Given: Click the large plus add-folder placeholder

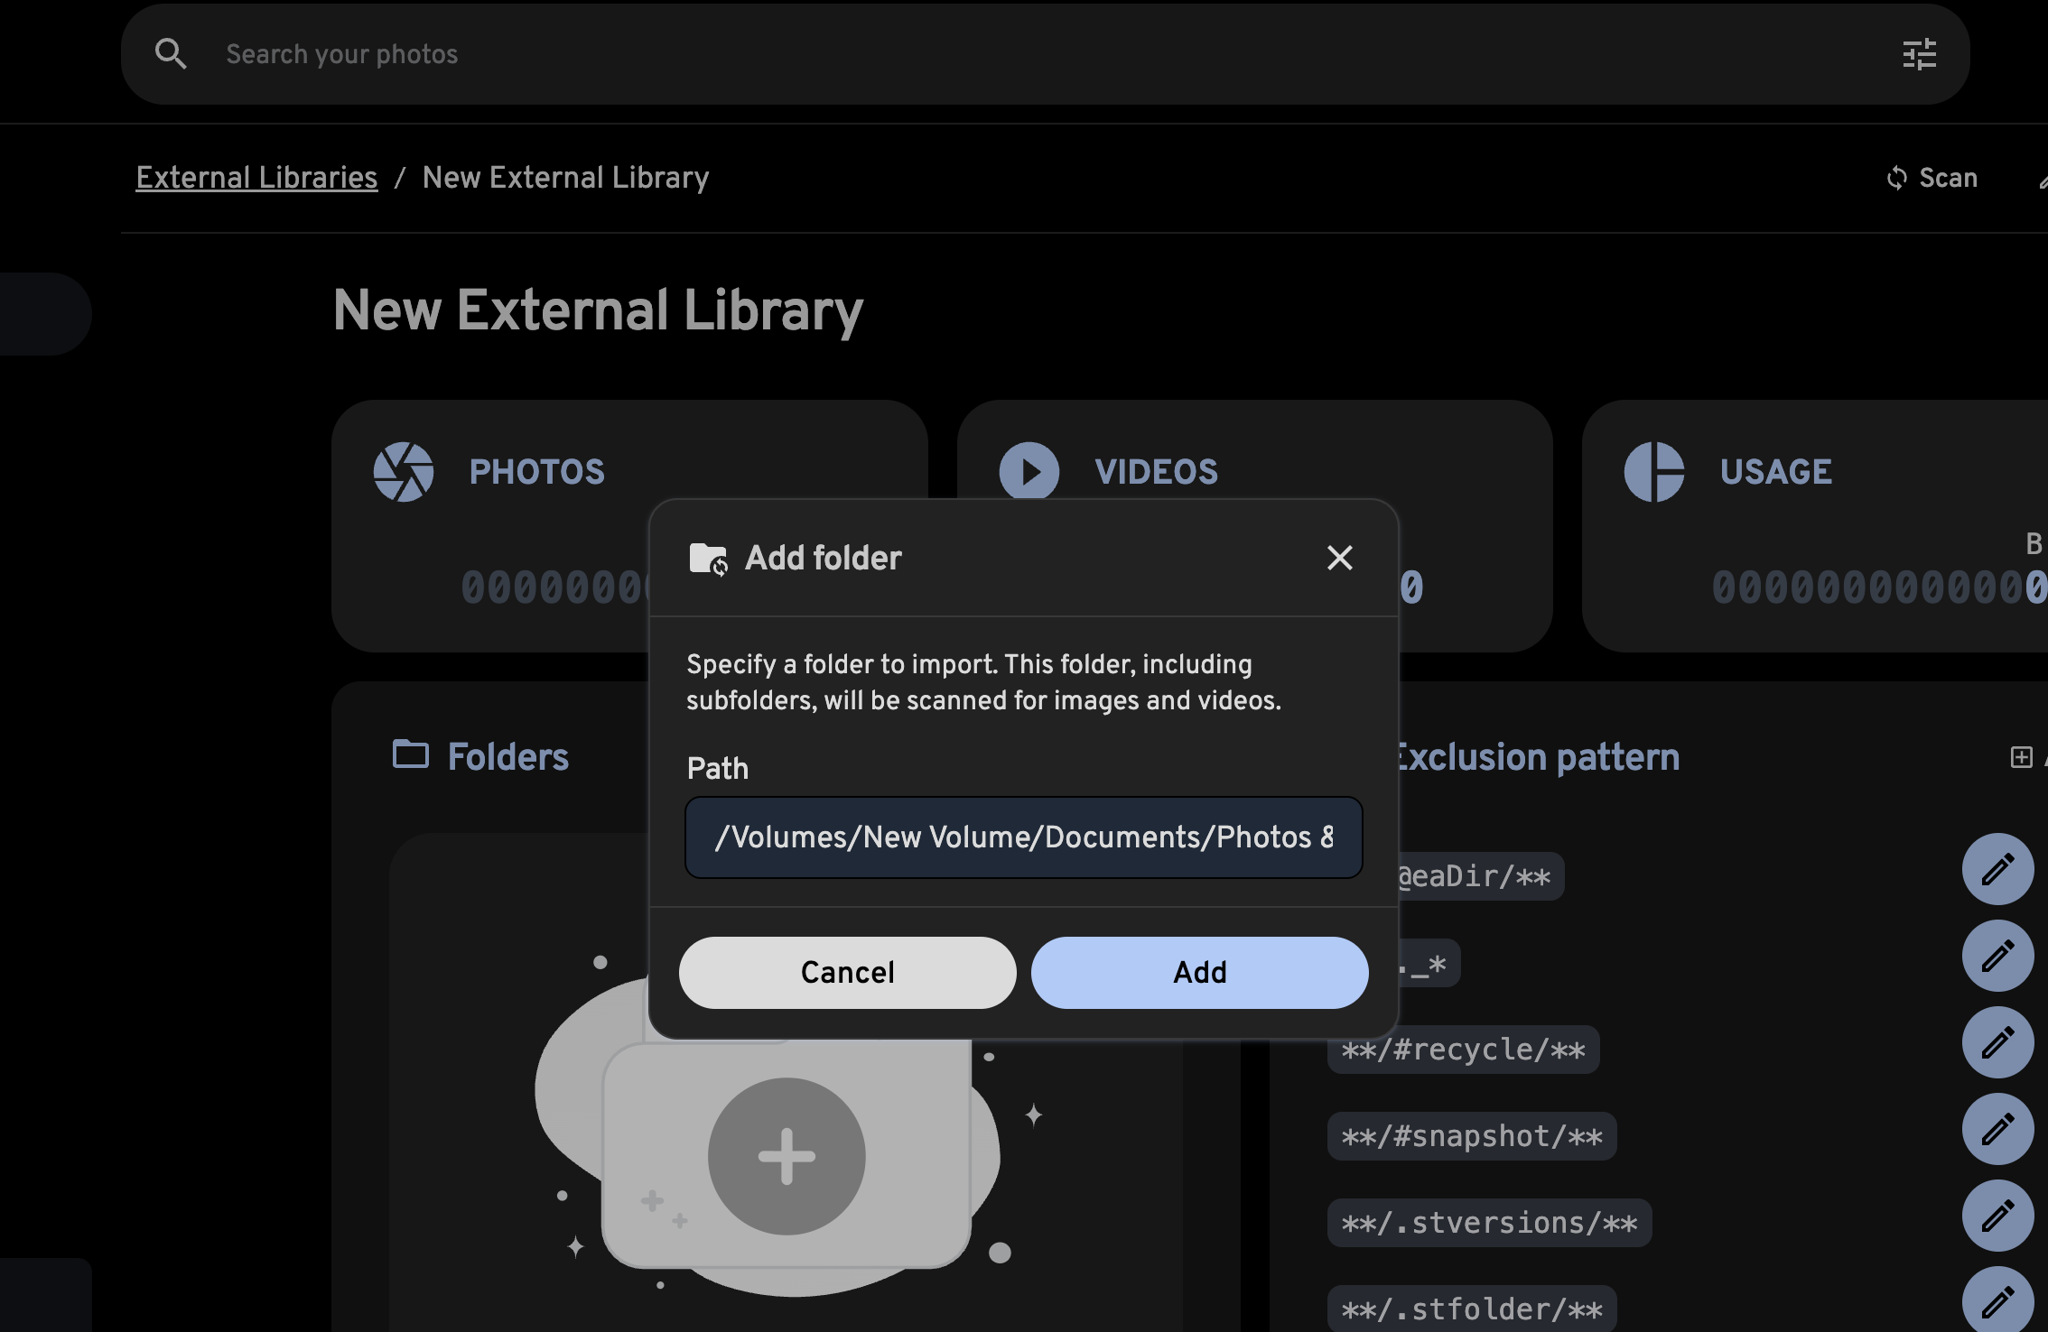Looking at the screenshot, I should click(786, 1156).
